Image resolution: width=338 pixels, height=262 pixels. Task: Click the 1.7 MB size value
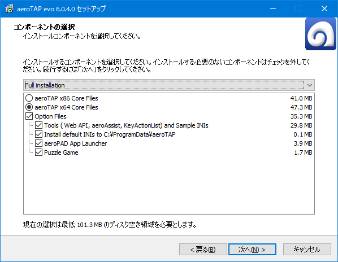pos(303,152)
